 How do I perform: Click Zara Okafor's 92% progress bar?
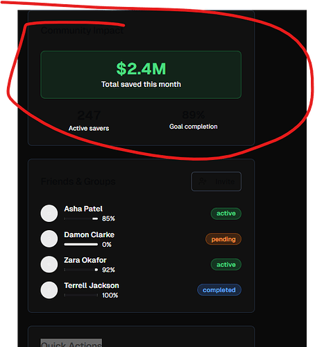[81, 270]
